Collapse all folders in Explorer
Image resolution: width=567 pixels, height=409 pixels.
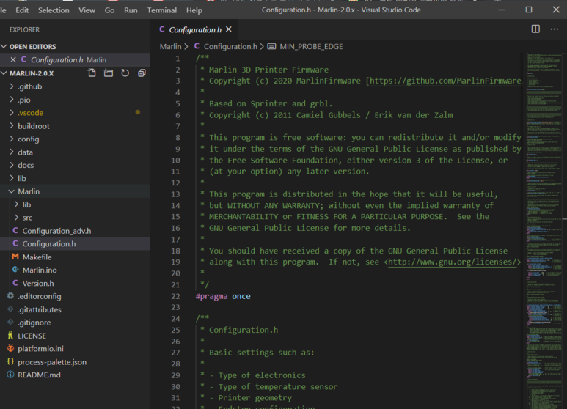(142, 73)
